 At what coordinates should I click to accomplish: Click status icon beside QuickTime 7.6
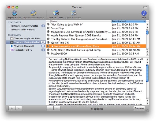[x=48, y=43]
